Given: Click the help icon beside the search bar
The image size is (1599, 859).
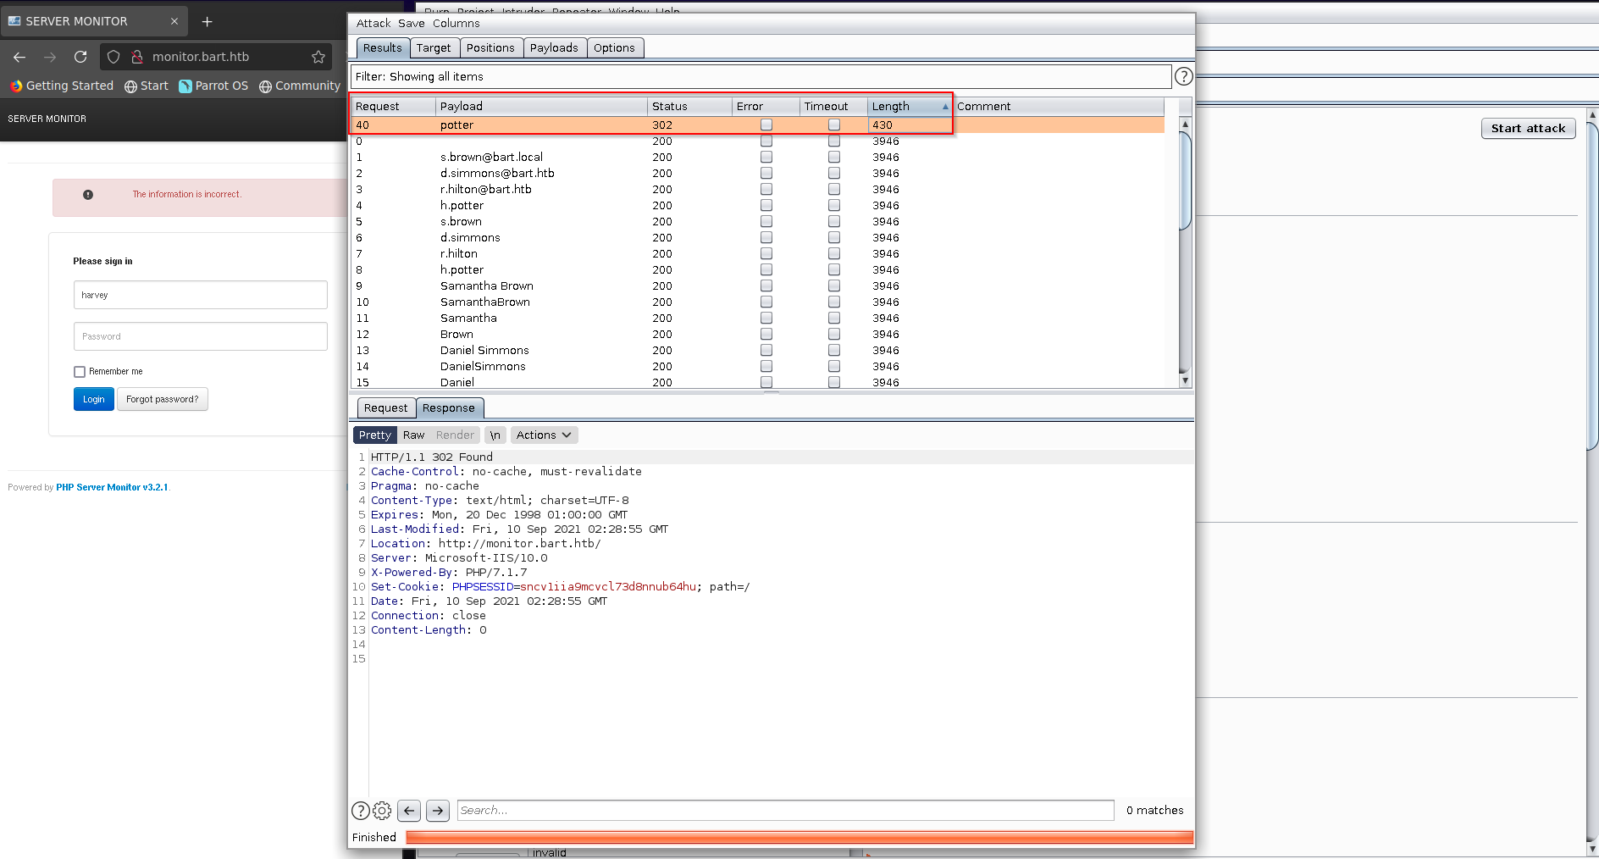Looking at the screenshot, I should click(360, 811).
